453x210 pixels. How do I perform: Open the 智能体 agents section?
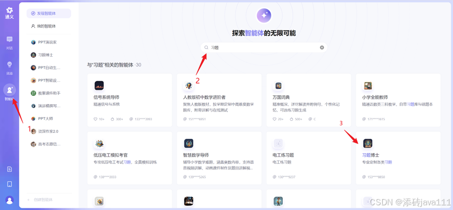(9, 93)
